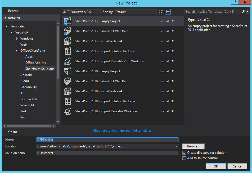Switch to medium icons list view
Image resolution: width=252 pixels, height=173 pixels.
168,12
